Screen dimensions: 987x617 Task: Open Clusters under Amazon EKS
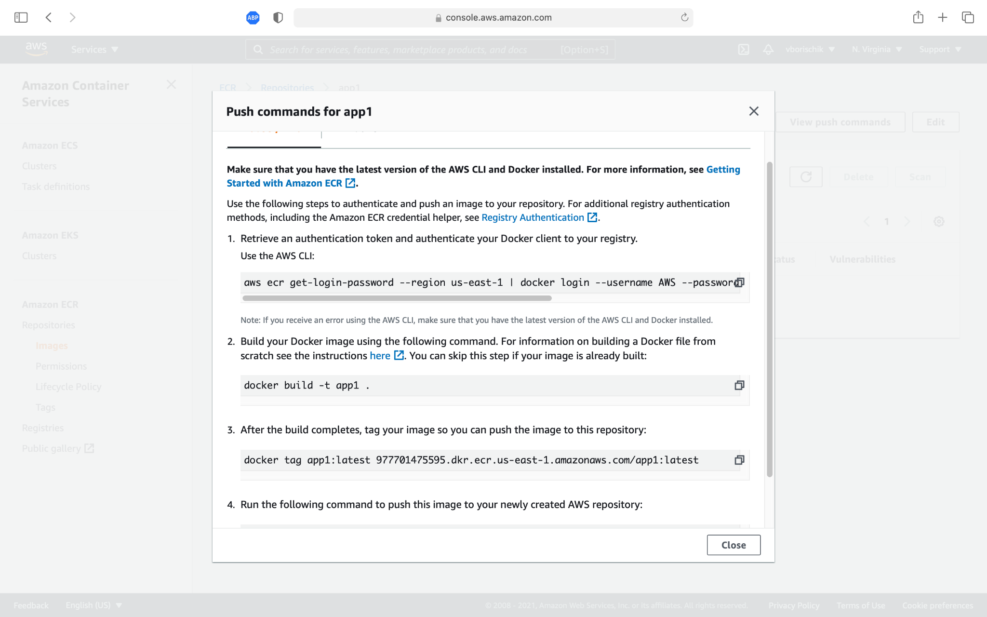pyautogui.click(x=39, y=256)
